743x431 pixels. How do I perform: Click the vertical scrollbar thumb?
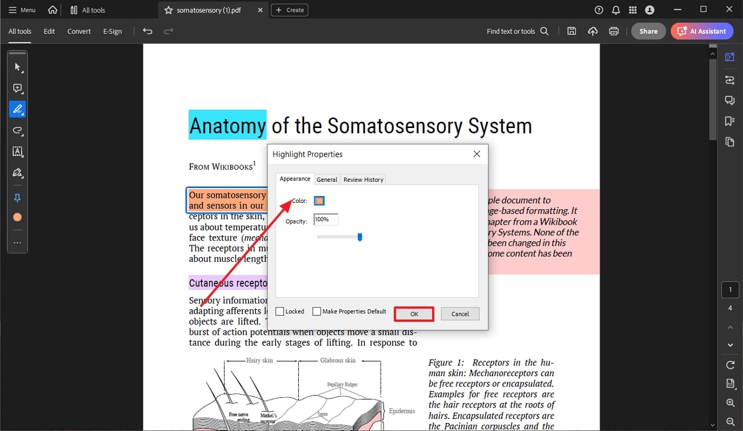coord(713,99)
